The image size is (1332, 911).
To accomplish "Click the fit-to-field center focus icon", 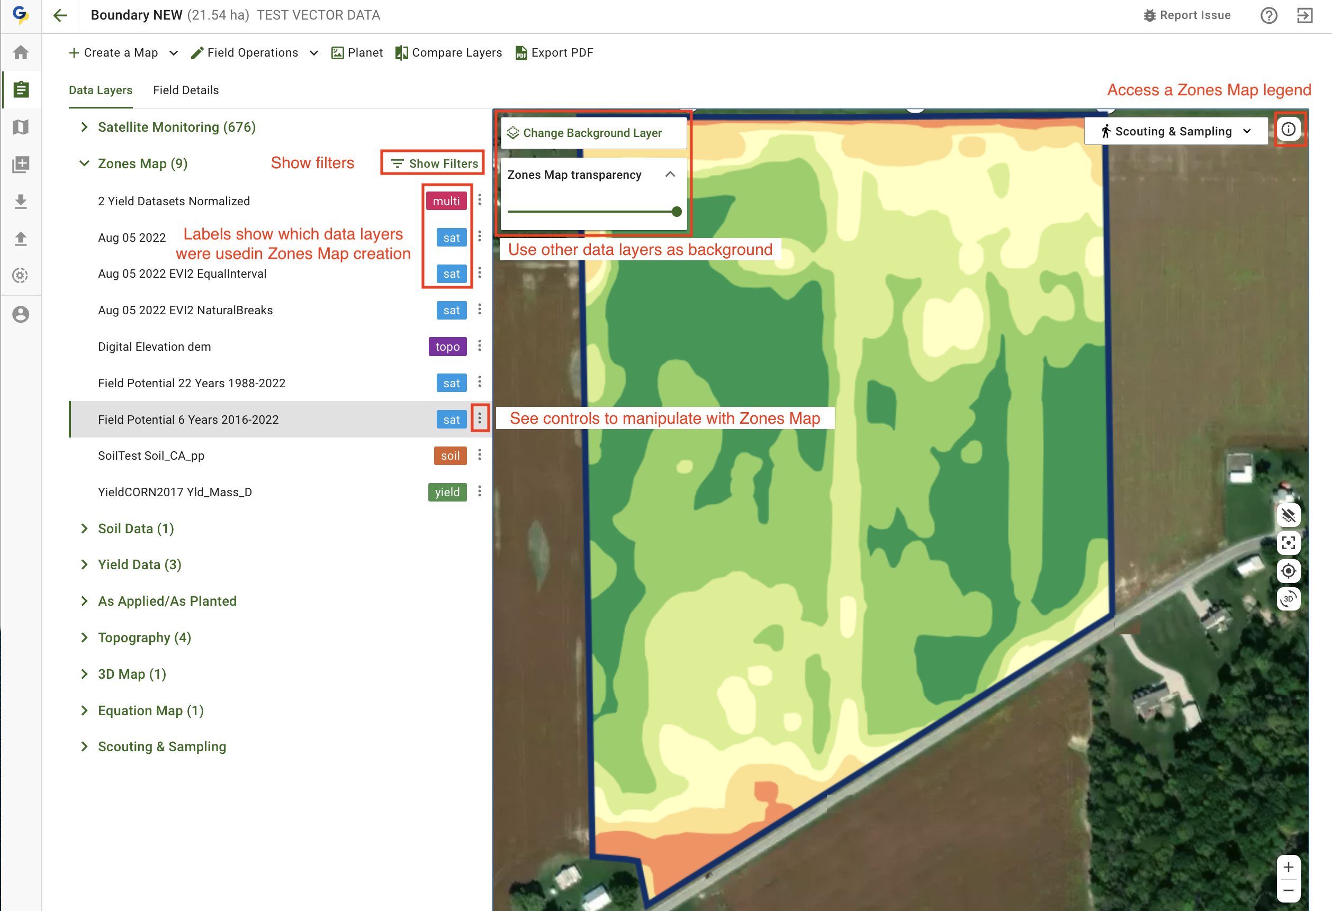I will (1288, 543).
